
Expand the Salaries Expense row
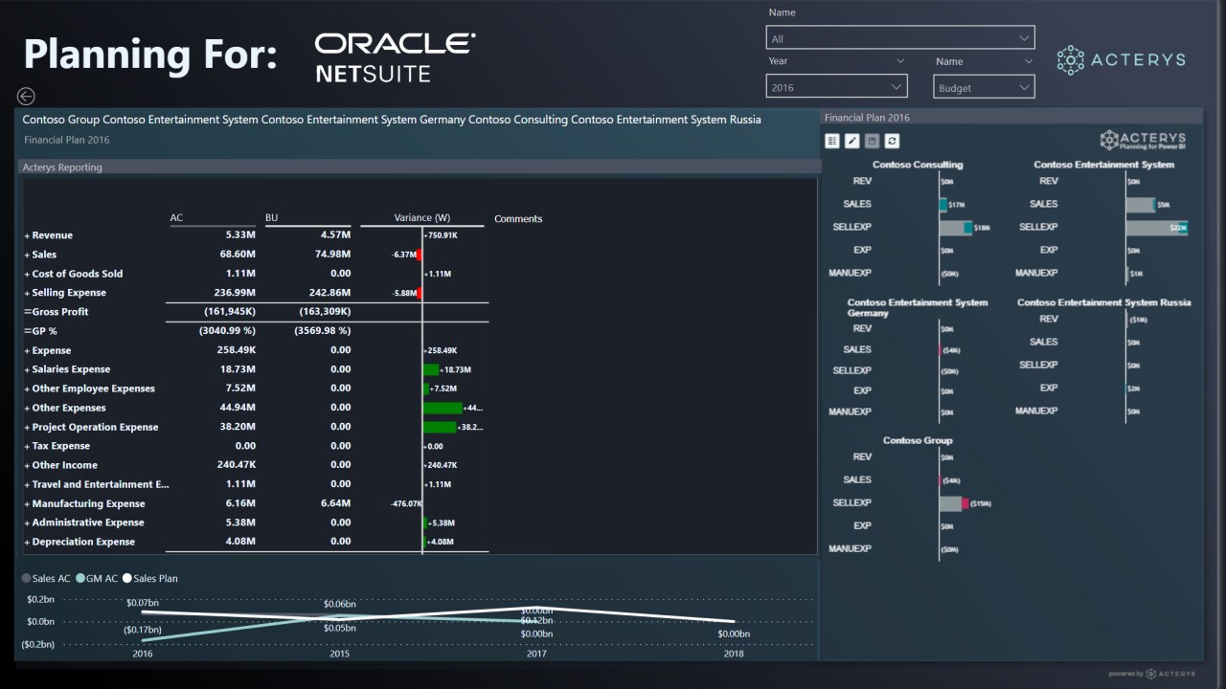27,369
